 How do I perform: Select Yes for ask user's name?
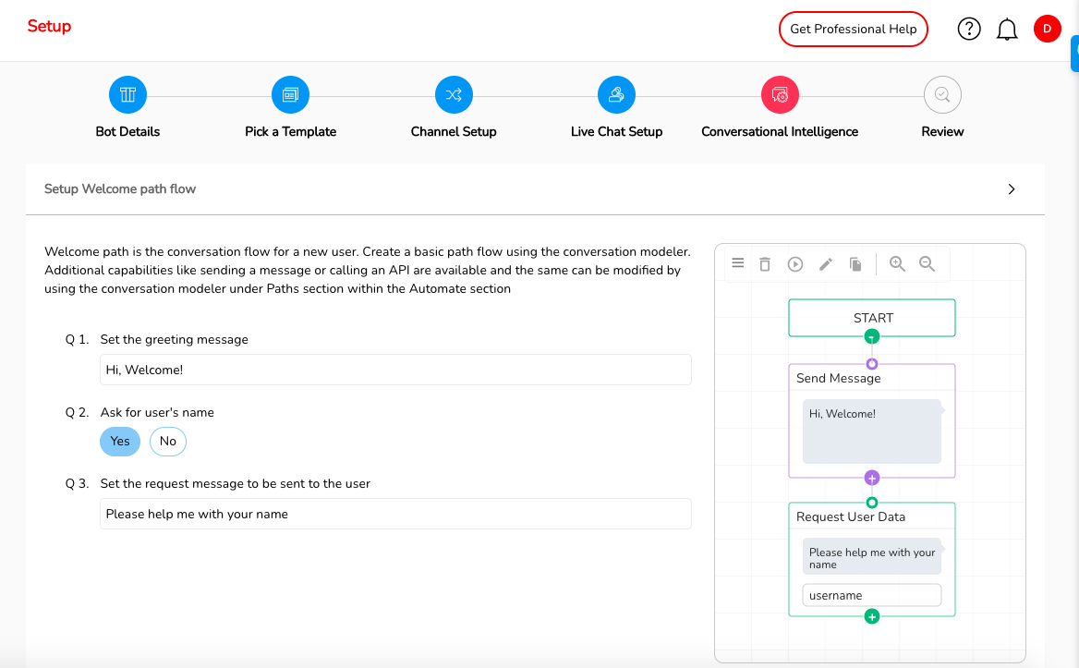tap(120, 442)
